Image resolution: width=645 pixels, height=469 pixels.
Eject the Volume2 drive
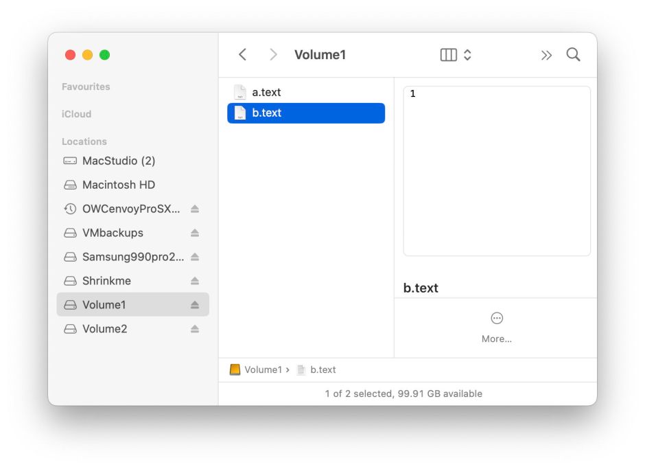tap(195, 329)
